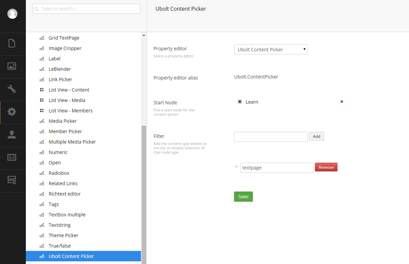Image resolution: width=409 pixels, height=264 pixels.
Task: Click the list icon beside List View - Content
Action: 42,90
